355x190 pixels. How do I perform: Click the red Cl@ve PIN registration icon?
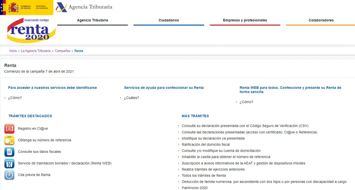click(9, 129)
